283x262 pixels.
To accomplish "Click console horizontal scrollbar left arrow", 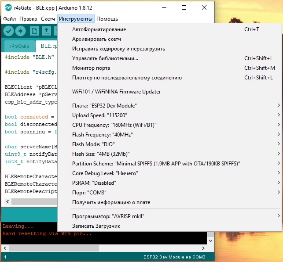I will (5, 248).
